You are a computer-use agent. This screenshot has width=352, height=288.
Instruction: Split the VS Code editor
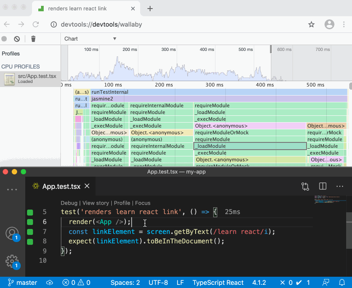point(323,186)
